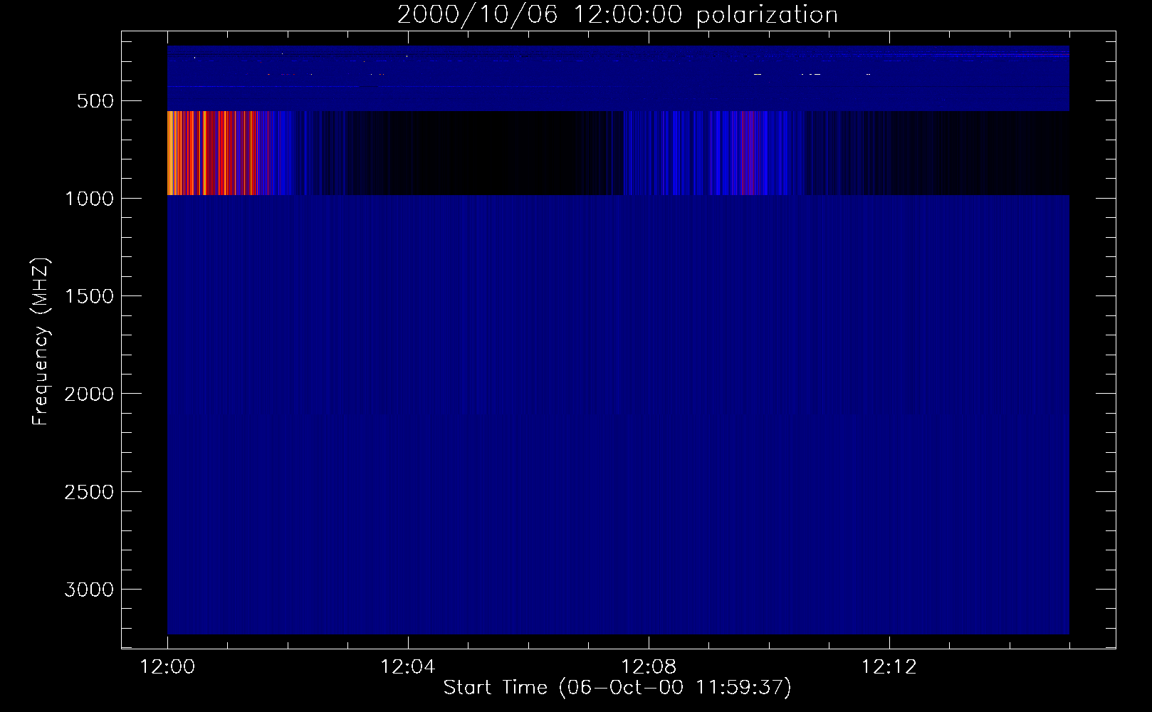
Task: Click the 'Start Time (06-Oct-00 11:59:37)' label
Action: click(617, 688)
